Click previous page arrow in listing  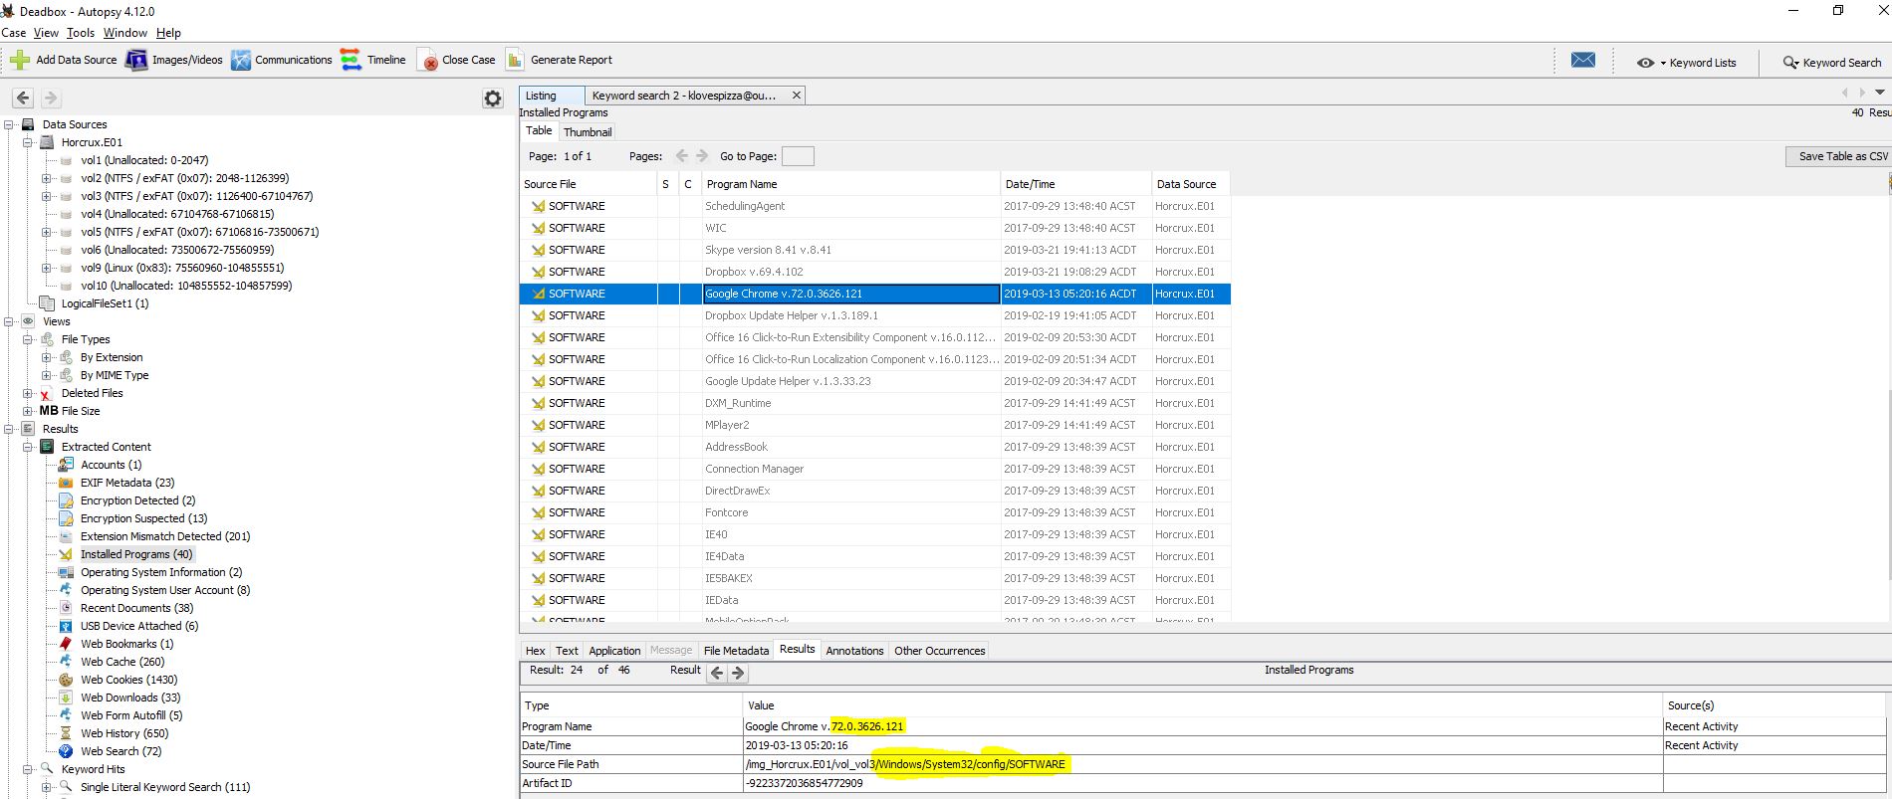[x=682, y=155]
